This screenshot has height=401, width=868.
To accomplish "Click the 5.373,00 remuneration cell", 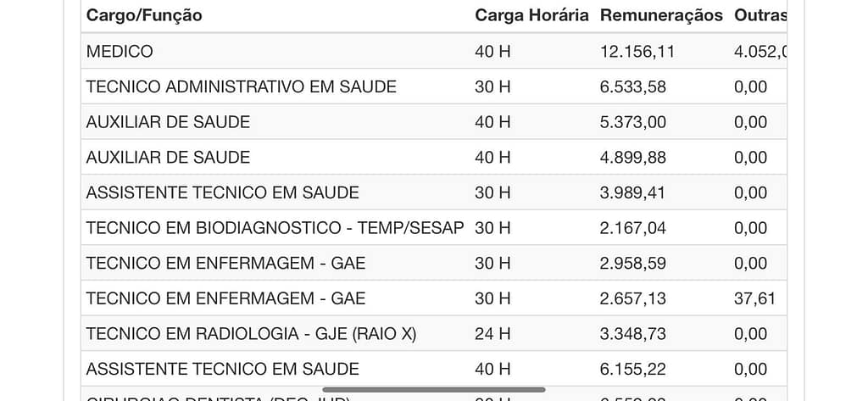I will coord(632,122).
